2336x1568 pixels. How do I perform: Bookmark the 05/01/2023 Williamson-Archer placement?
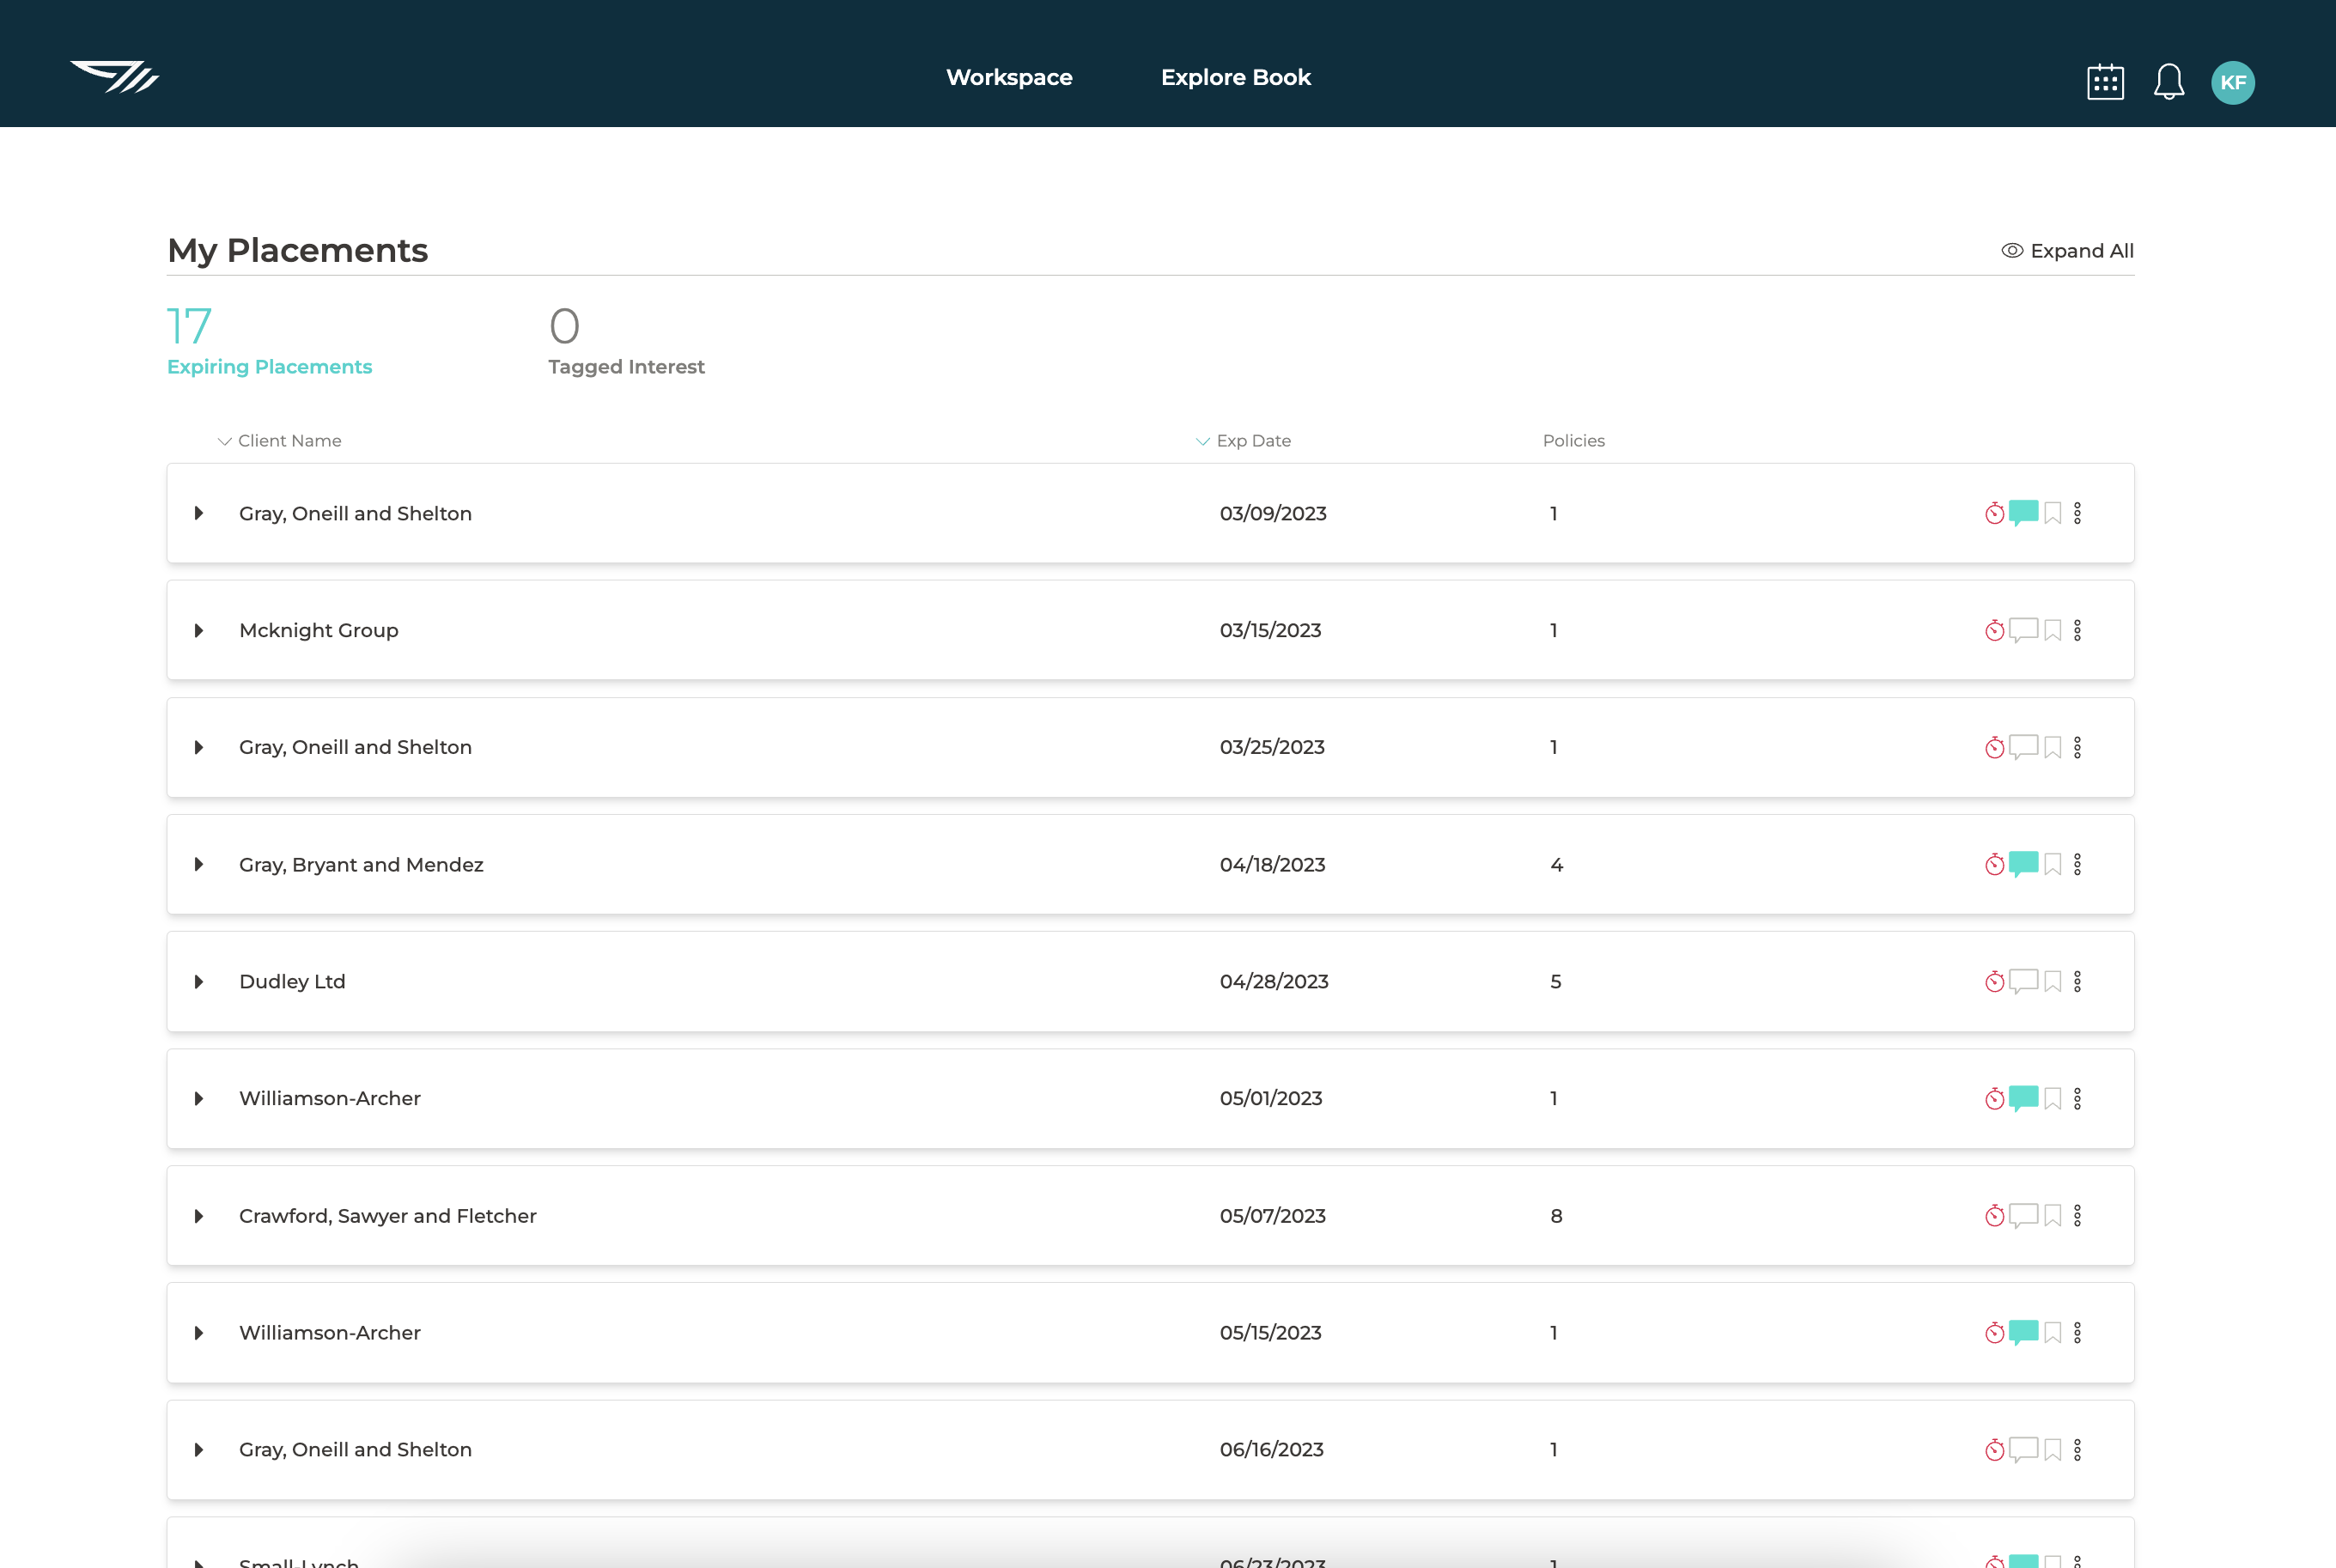pos(2052,1098)
